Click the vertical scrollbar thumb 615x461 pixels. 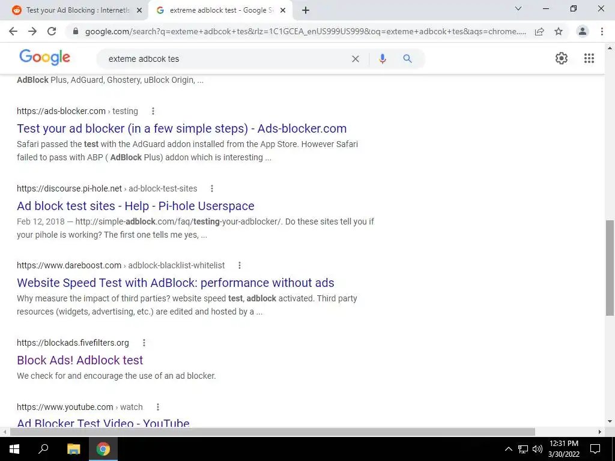pos(610,268)
